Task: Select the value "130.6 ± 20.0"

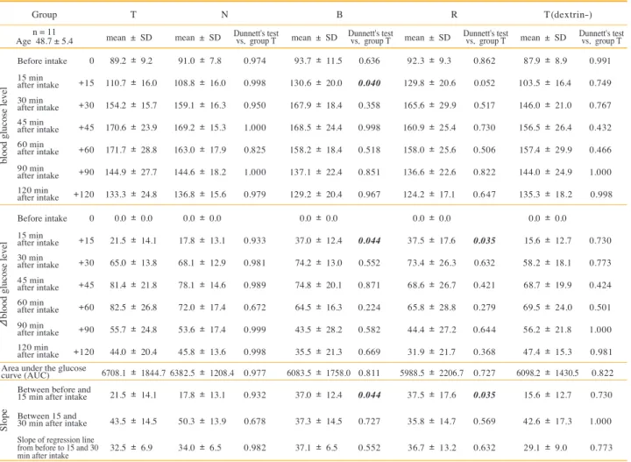Action: pyautogui.click(x=315, y=83)
